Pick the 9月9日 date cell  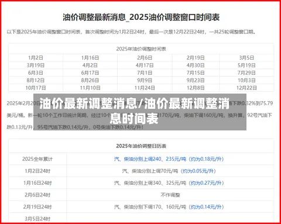click(x=145, y=80)
